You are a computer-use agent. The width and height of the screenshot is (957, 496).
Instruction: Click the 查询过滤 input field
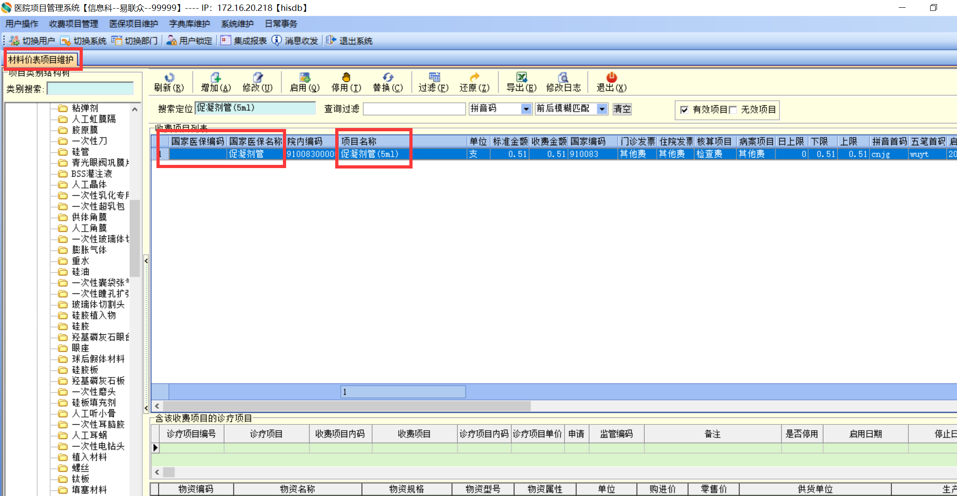coord(414,109)
